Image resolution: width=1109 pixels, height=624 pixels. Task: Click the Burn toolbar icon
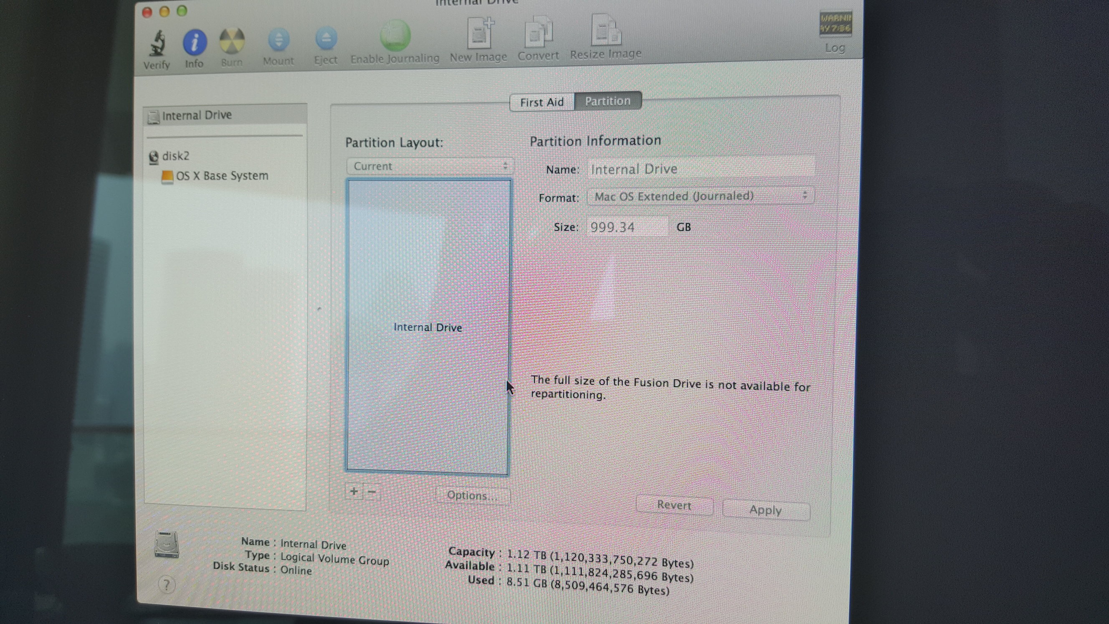pyautogui.click(x=232, y=41)
